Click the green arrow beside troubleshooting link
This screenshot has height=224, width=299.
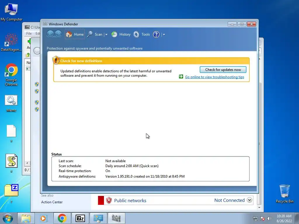pyautogui.click(x=181, y=77)
